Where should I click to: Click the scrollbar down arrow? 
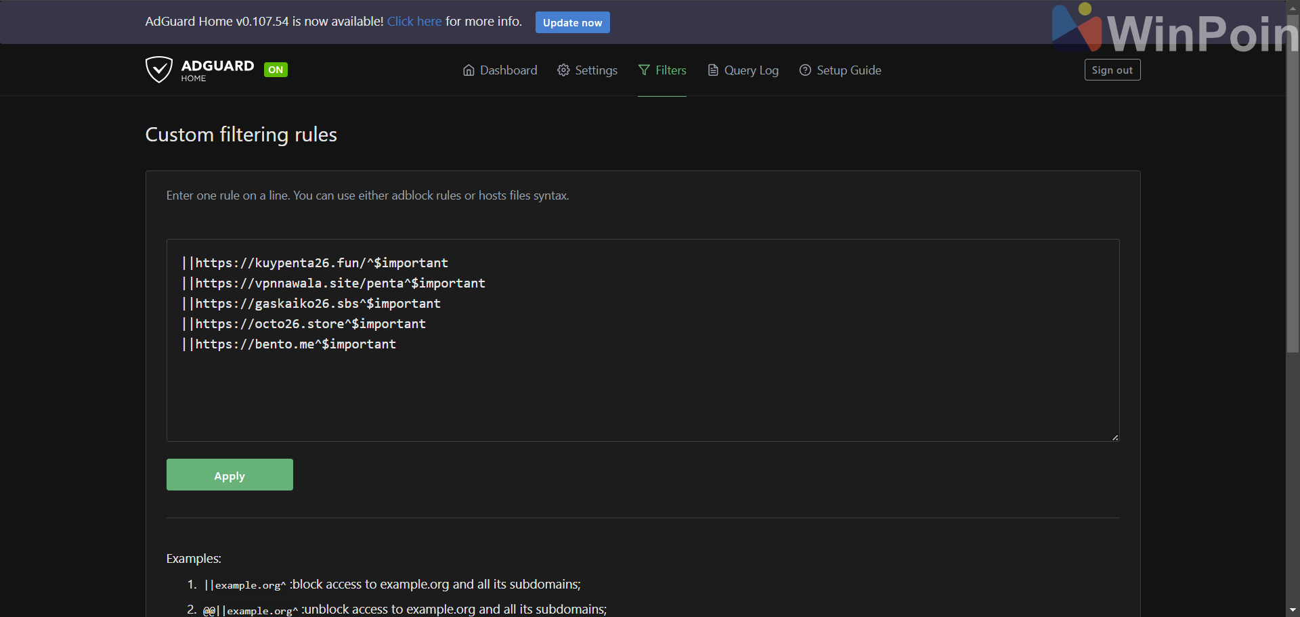tap(1293, 610)
